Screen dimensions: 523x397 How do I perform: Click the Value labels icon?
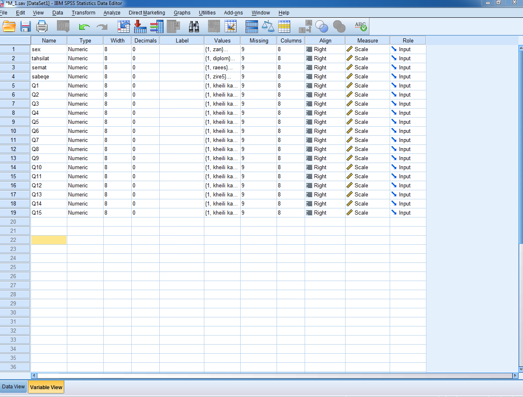click(305, 27)
